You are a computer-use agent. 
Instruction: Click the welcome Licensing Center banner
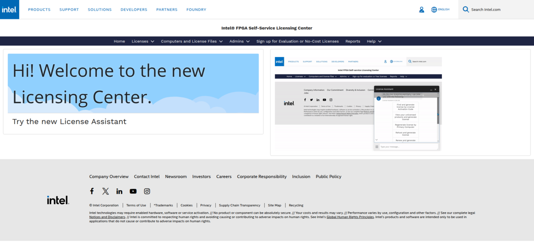133,84
